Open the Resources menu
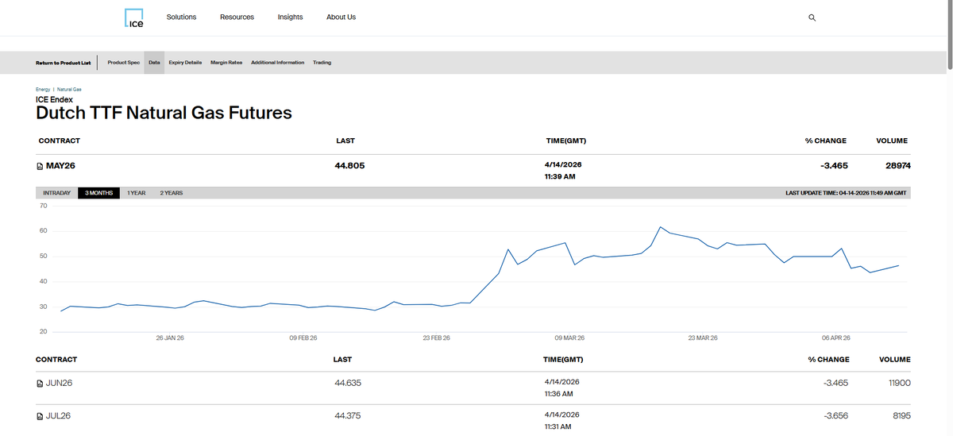The width and height of the screenshot is (953, 436). [237, 17]
